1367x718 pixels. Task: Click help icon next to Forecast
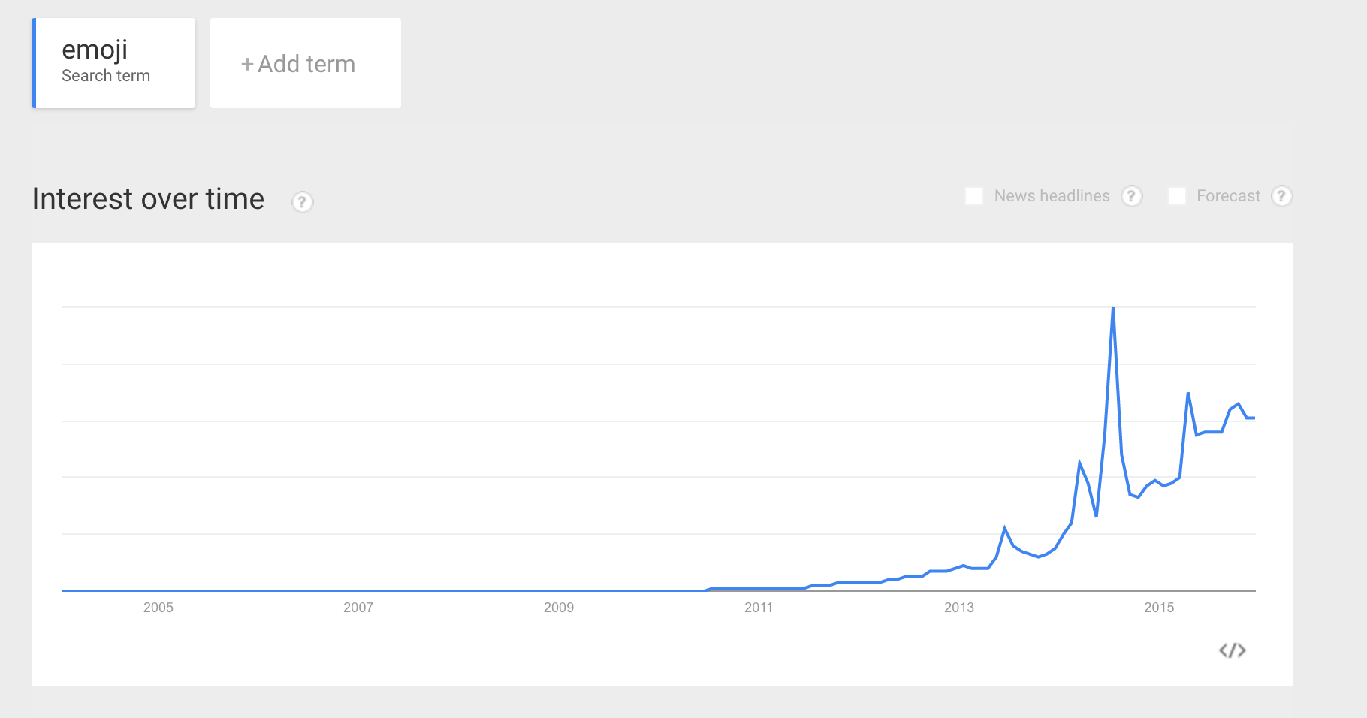[1281, 196]
